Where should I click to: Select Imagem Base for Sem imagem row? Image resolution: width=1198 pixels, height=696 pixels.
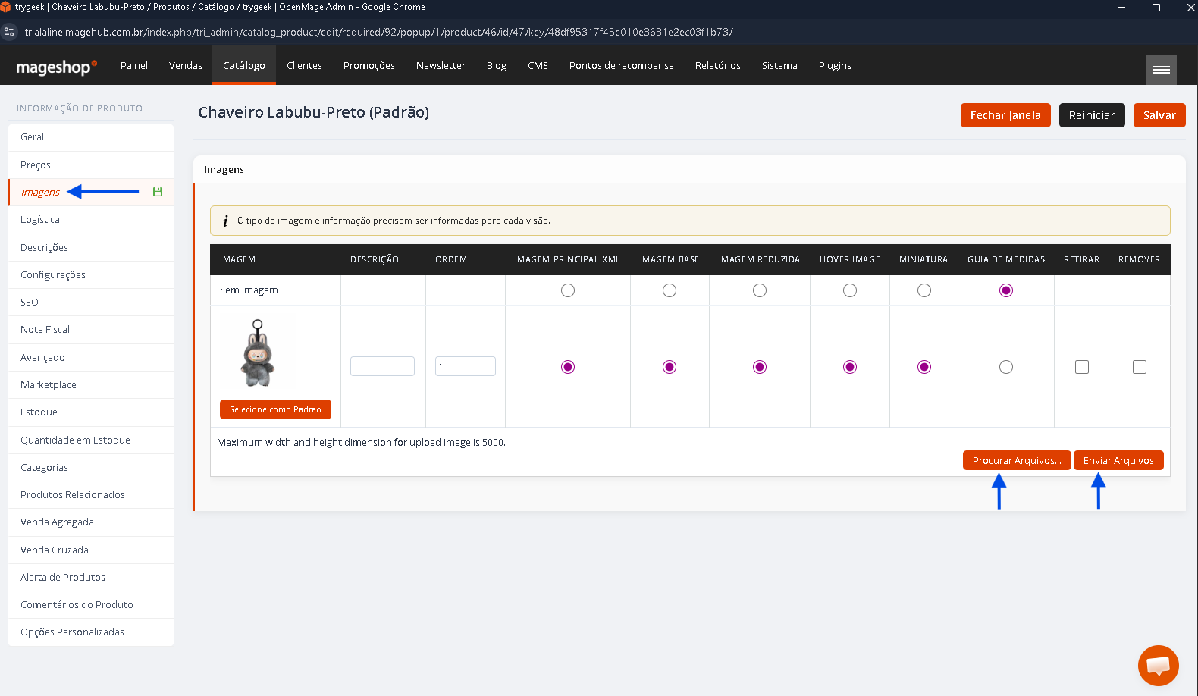(670, 290)
